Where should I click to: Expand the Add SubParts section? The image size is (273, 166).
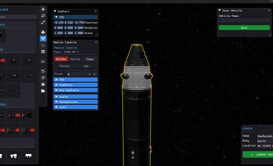[x=76, y=90]
